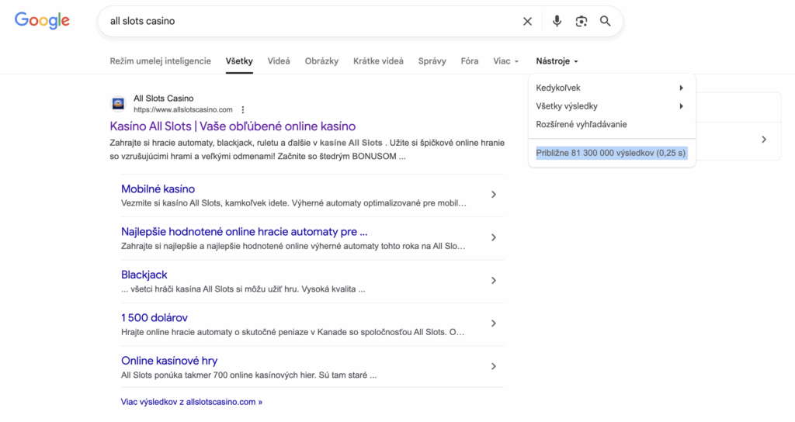Image resolution: width=795 pixels, height=422 pixels.
Task: Click into the search input field
Action: coord(311,22)
